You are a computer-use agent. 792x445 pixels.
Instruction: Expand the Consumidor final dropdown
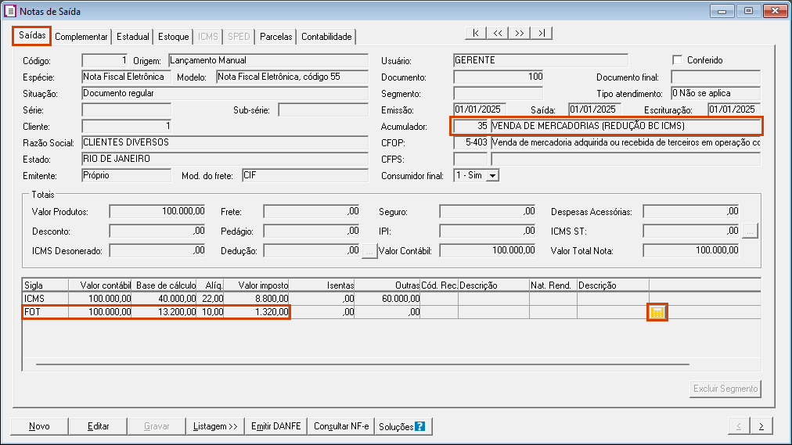point(492,176)
